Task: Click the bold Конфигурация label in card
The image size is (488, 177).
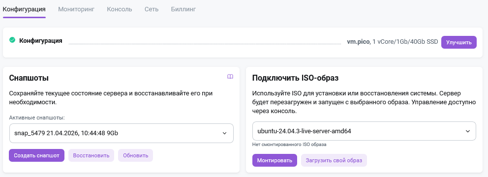Action: coord(40,41)
